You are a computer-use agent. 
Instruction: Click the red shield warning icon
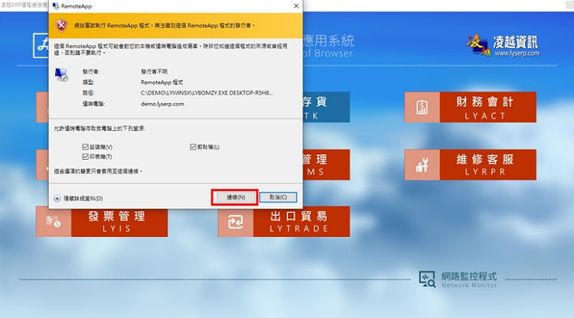pyautogui.click(x=62, y=24)
